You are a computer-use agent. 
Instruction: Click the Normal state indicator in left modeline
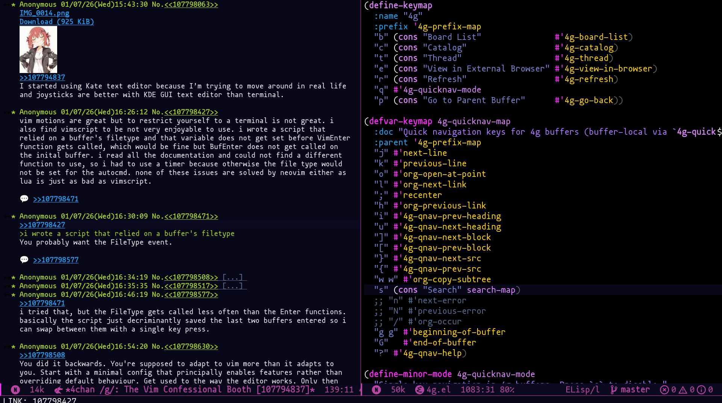15,390
